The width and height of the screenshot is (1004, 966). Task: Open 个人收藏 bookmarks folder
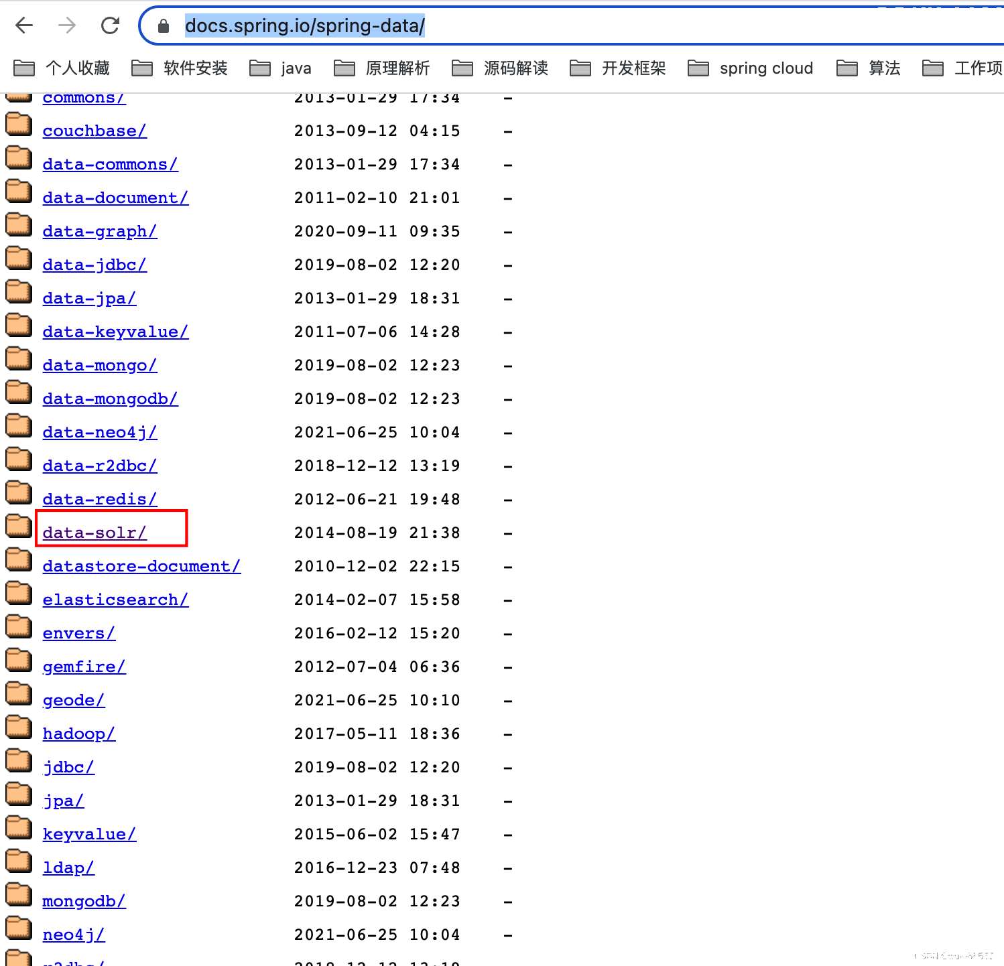62,68
